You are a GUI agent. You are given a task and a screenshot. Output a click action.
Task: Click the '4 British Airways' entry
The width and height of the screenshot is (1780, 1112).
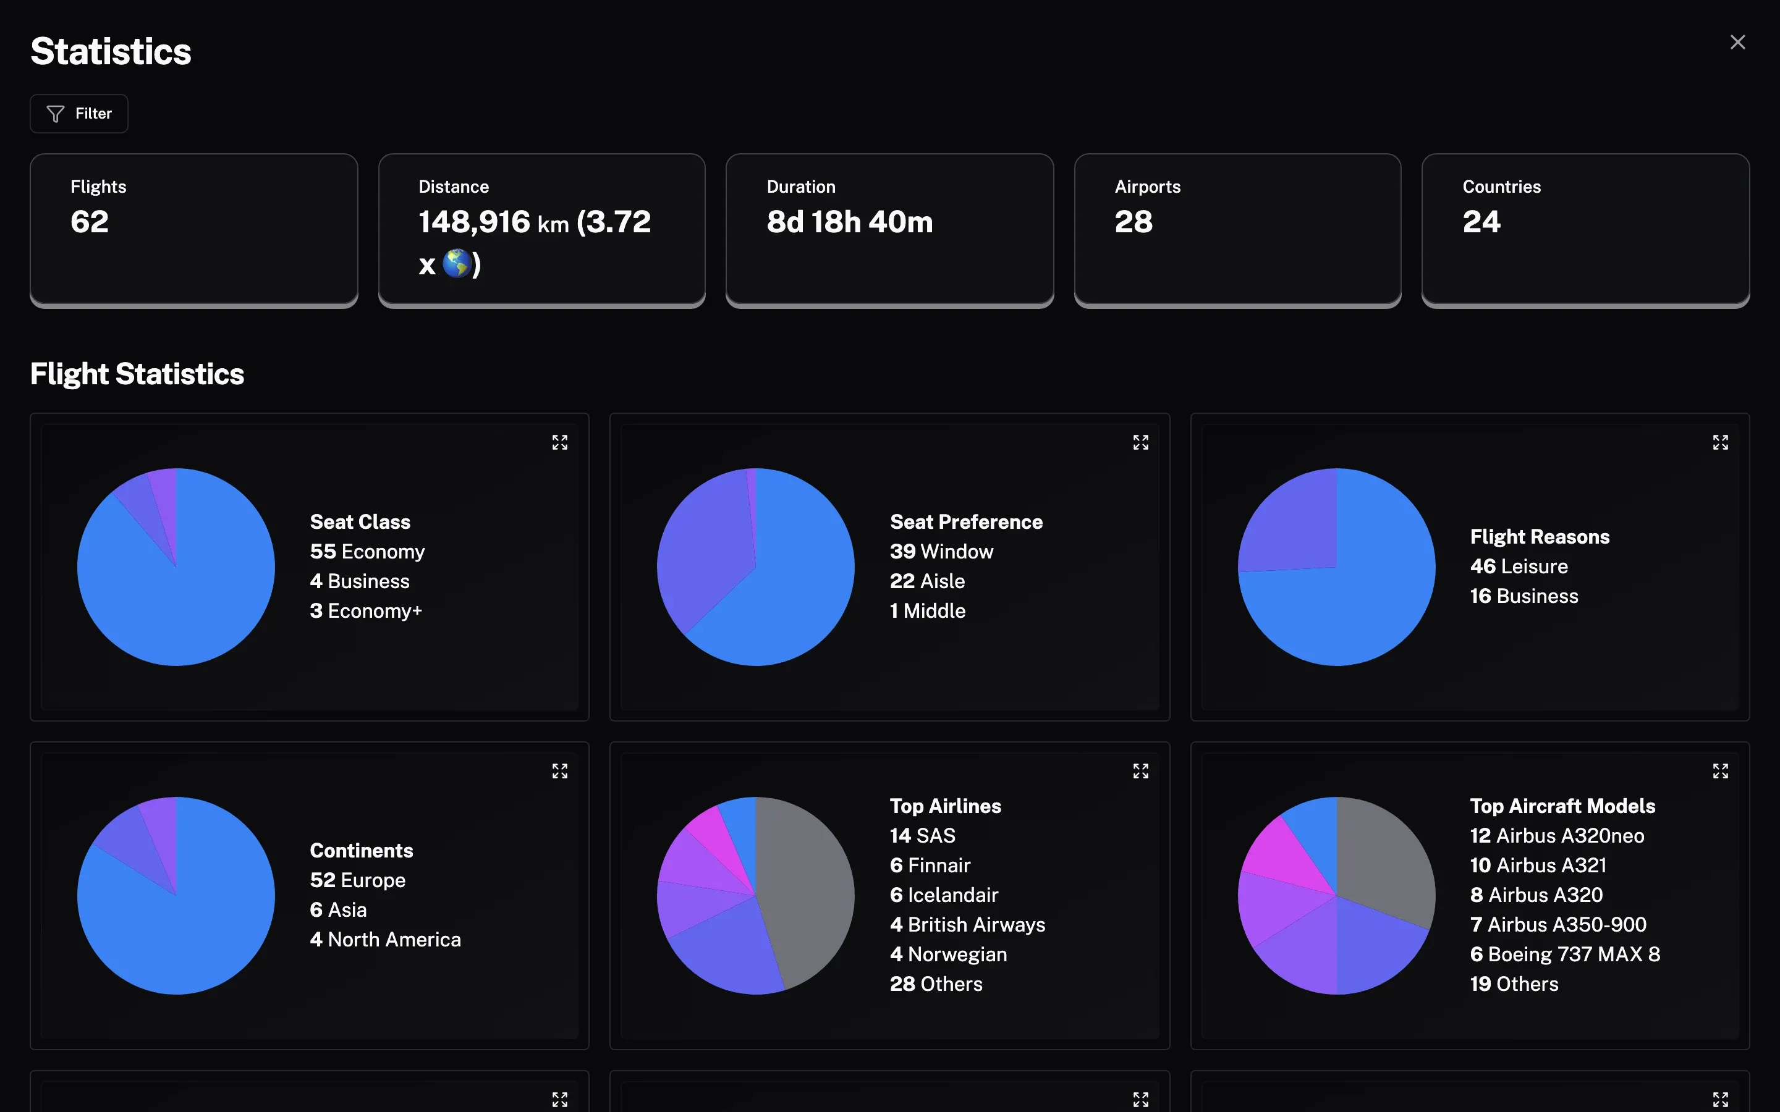(968, 924)
